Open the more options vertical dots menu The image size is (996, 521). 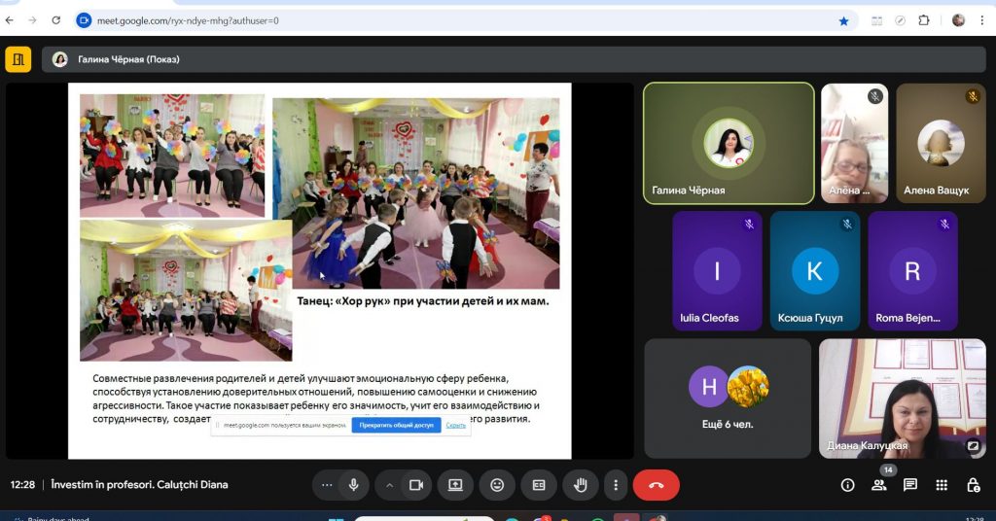[x=614, y=485]
